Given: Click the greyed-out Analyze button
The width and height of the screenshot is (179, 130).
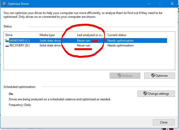Looking at the screenshot, I should coord(125,76).
